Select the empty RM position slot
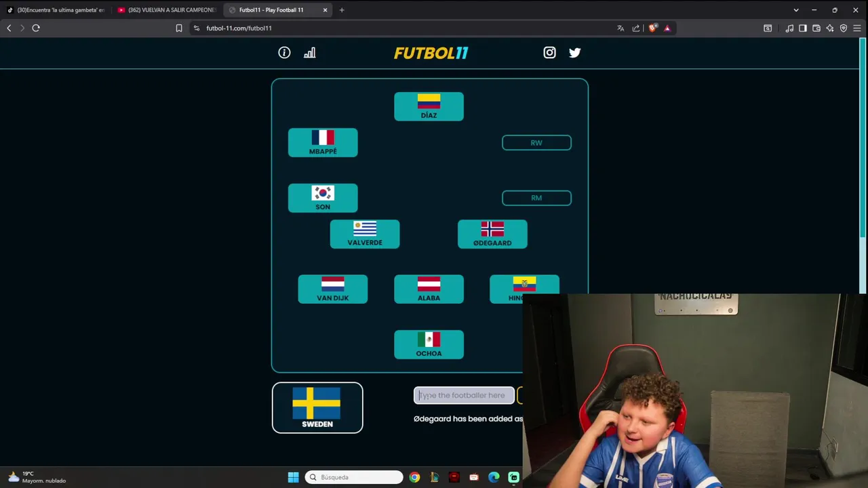This screenshot has width=868, height=488. tap(536, 198)
